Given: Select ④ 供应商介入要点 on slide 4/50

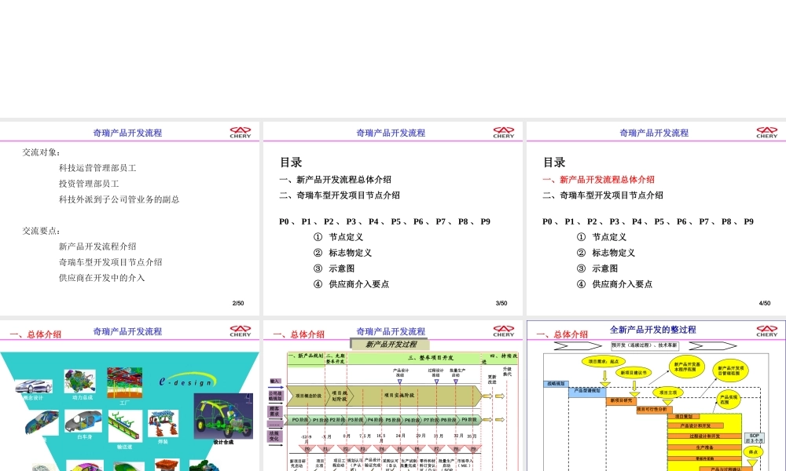Looking at the screenshot, I should [x=614, y=284].
